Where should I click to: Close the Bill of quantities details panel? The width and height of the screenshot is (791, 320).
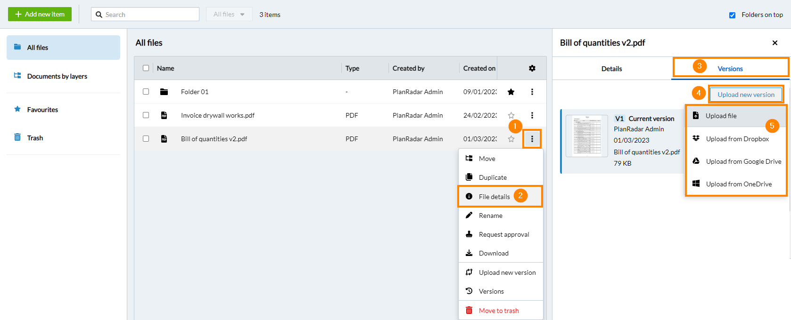(x=775, y=43)
